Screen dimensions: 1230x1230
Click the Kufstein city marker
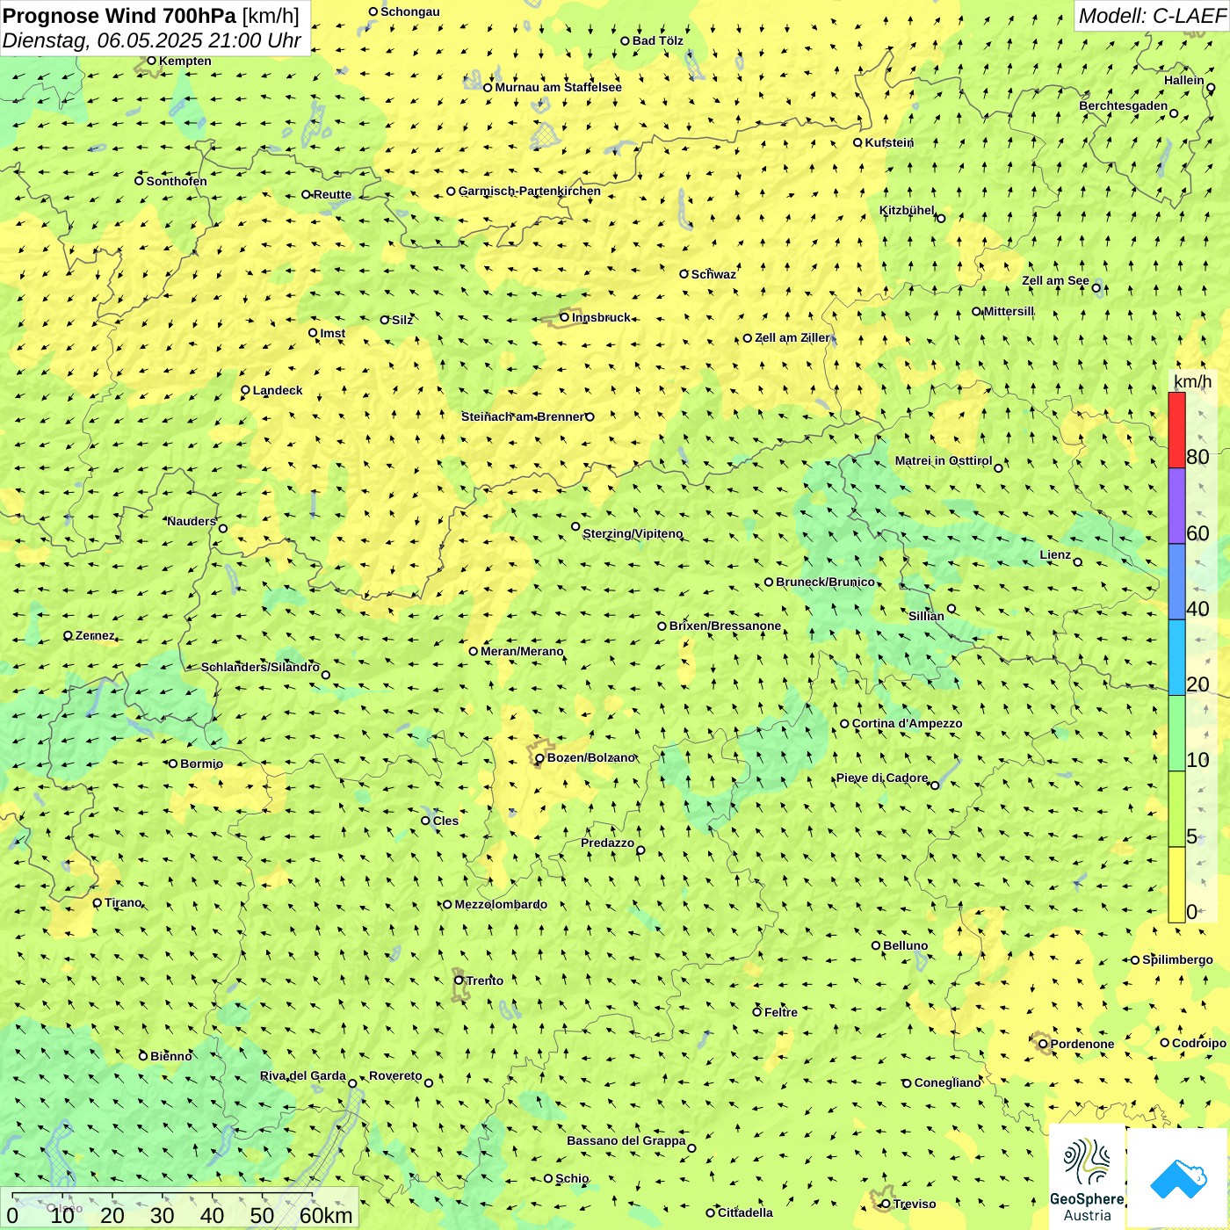pos(857,142)
